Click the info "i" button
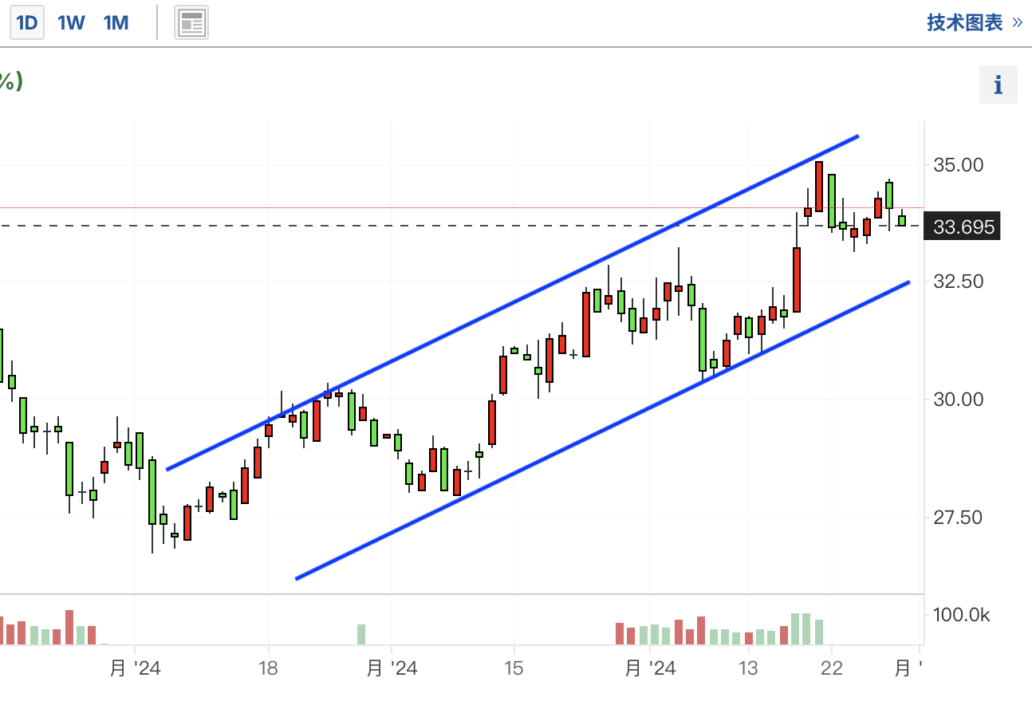This screenshot has width=1032, height=705. point(999,85)
